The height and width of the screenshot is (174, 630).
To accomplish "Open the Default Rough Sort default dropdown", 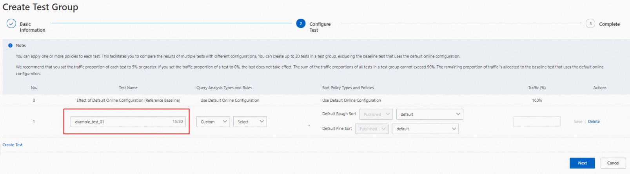I will [430, 115].
